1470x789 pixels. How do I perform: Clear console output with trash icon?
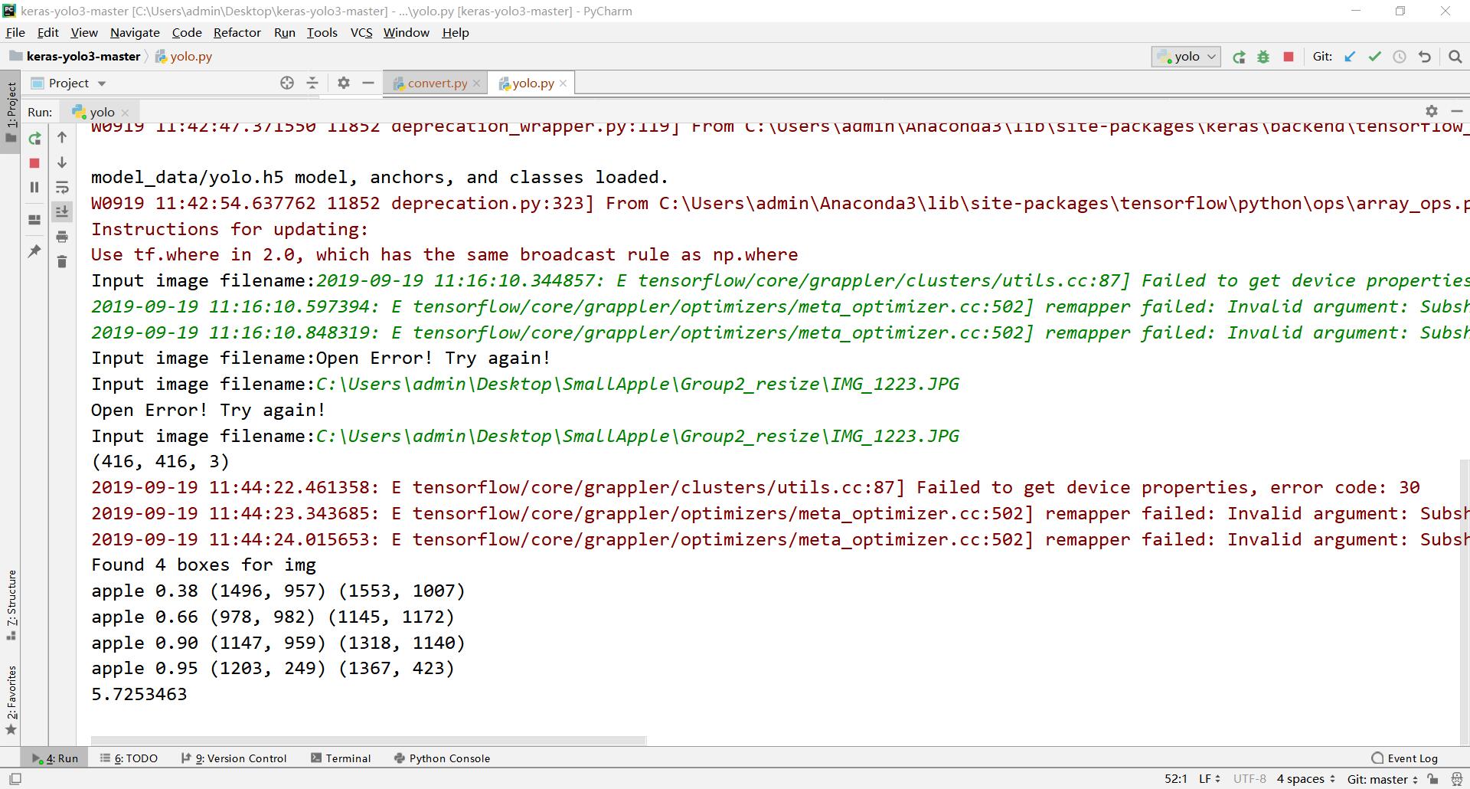[x=62, y=261]
